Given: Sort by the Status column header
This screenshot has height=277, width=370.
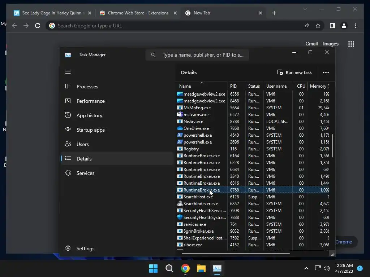Looking at the screenshot, I should (255, 86).
